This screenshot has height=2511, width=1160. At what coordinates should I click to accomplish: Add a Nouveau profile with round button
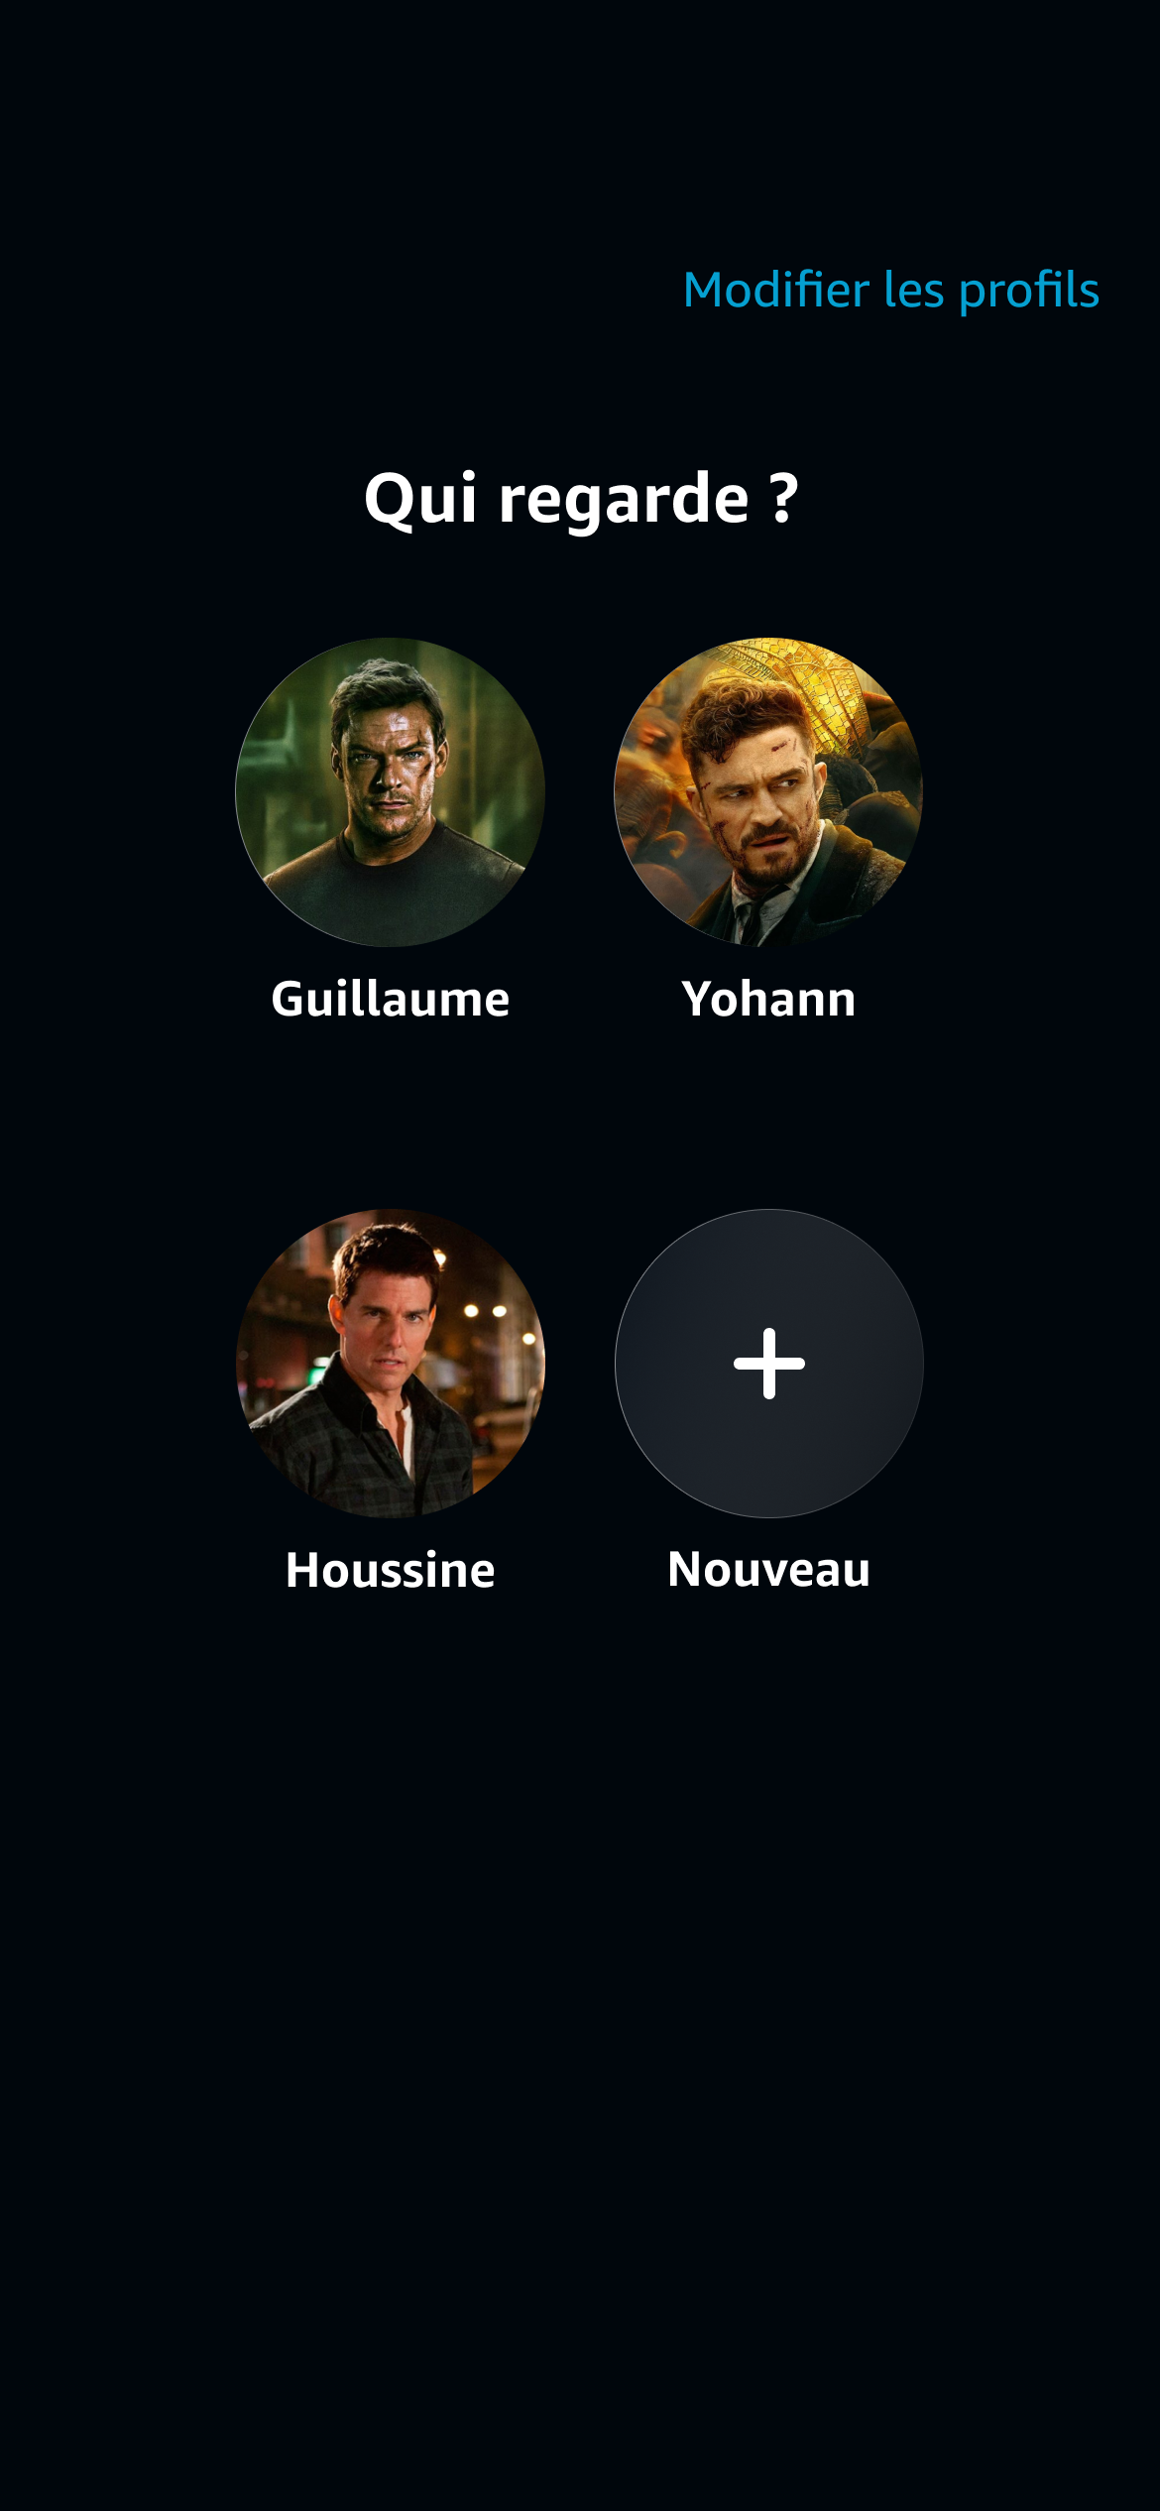(x=768, y=1363)
